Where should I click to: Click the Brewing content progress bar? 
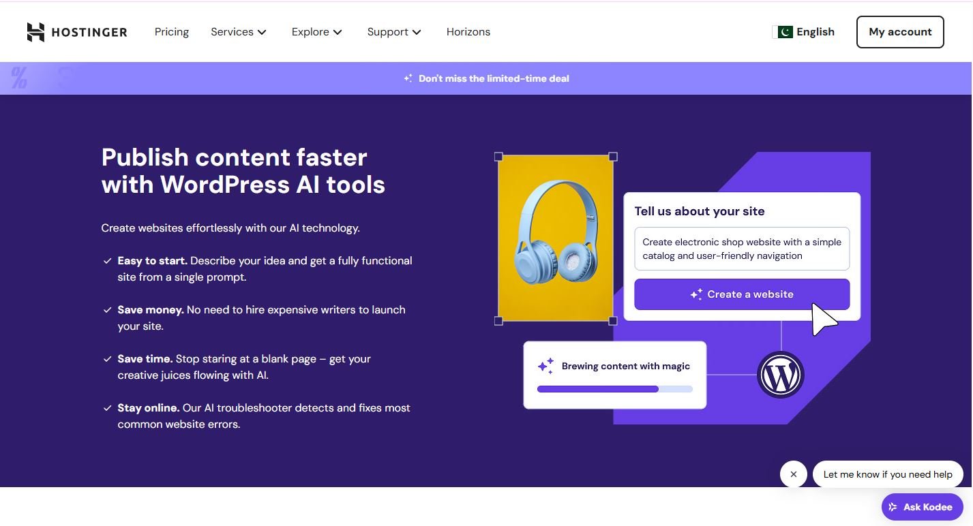(614, 389)
